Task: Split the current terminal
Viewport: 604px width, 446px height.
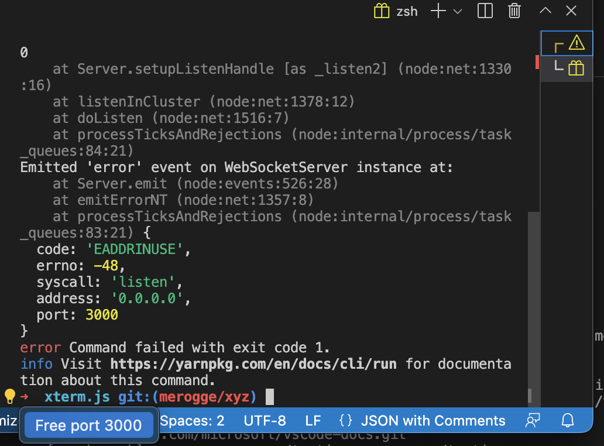Action: (485, 11)
